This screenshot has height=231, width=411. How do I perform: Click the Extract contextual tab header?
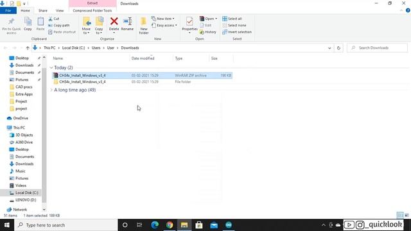tap(92, 3)
